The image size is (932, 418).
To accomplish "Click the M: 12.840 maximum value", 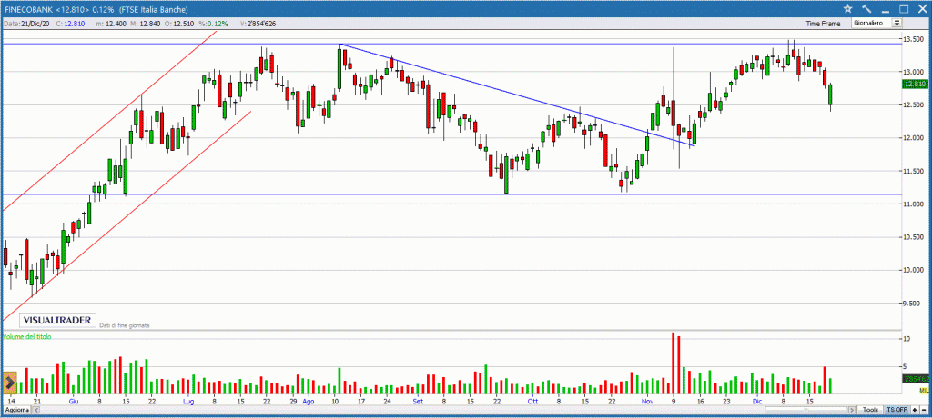I will (146, 23).
